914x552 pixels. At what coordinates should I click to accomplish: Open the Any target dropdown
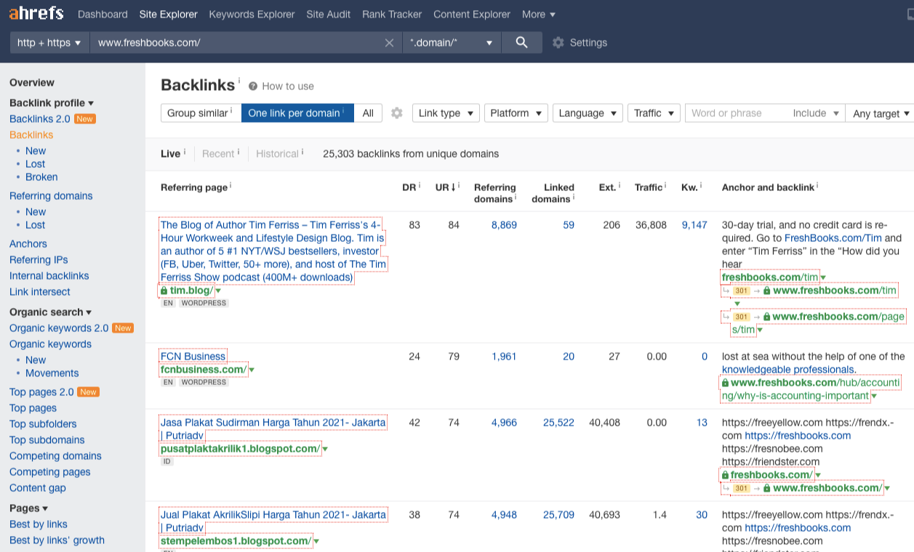(x=880, y=113)
